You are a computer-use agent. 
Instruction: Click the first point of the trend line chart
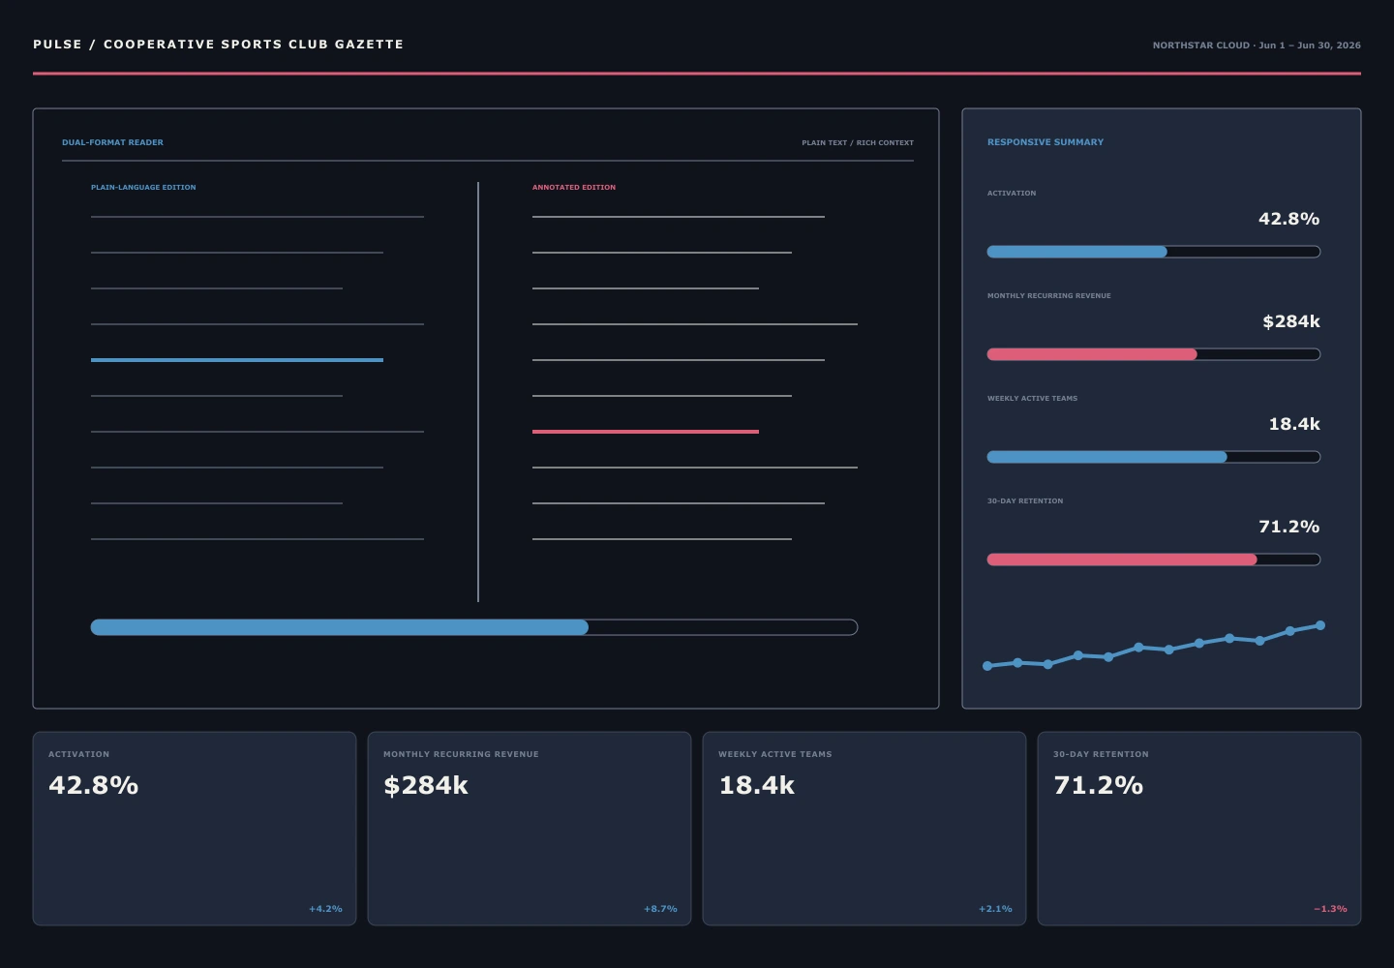(987, 666)
